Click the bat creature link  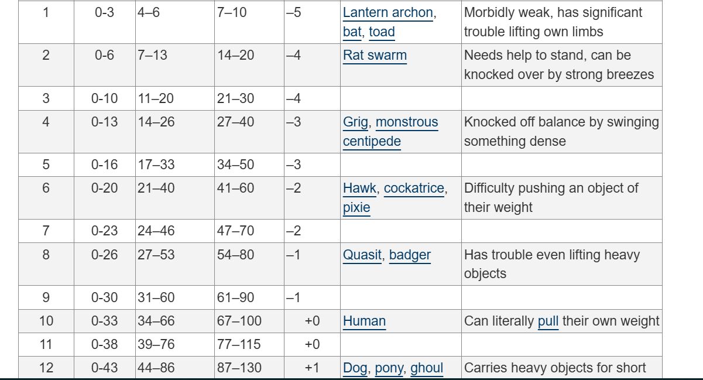[x=352, y=32]
